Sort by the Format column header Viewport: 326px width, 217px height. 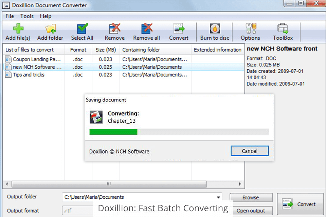78,50
